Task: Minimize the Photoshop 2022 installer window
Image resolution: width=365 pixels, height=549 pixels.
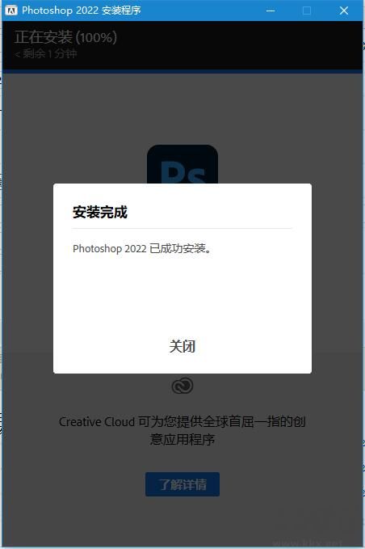Action: pos(271,11)
